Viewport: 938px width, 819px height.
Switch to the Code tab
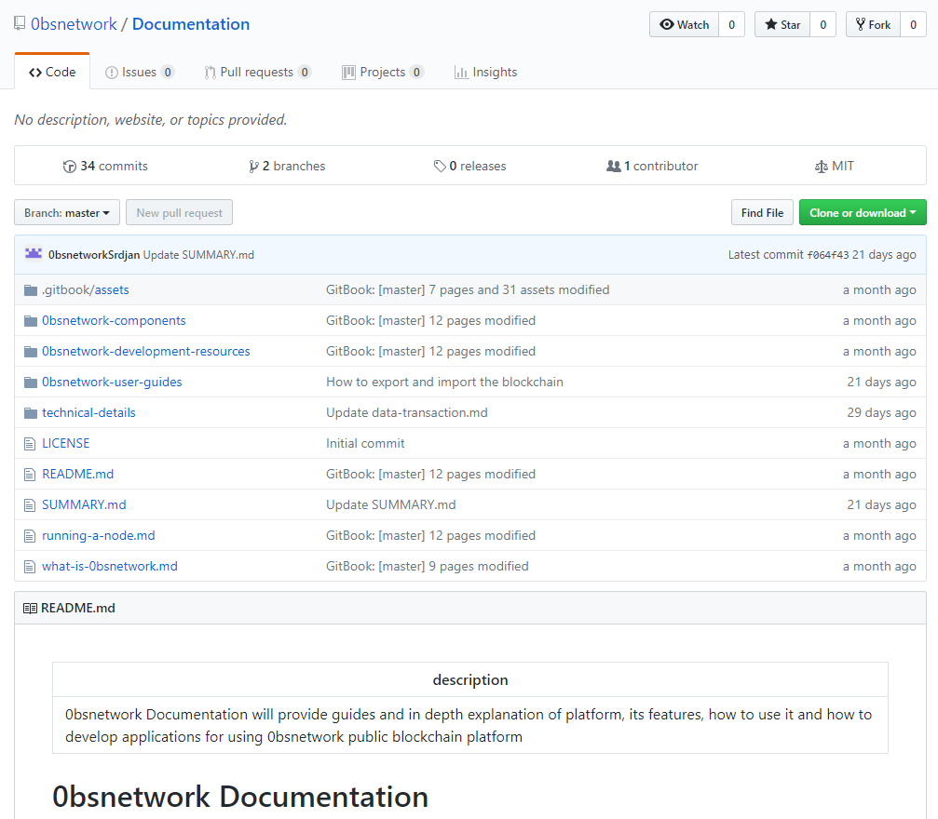(52, 73)
